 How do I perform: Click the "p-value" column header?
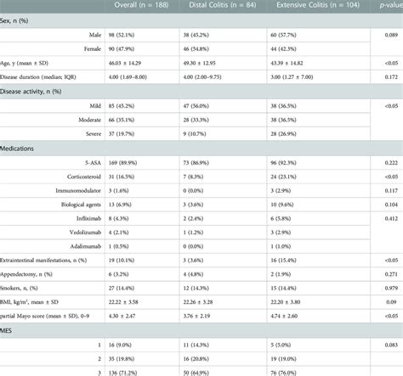(391, 5)
